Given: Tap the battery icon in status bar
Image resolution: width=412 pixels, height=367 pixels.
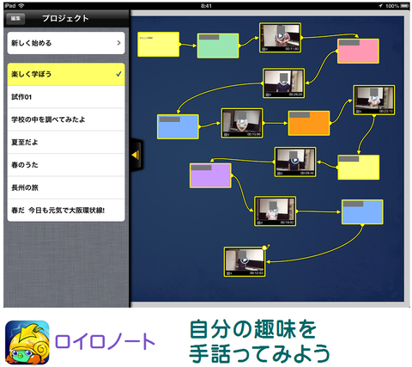Looking at the screenshot, I should tap(405, 6).
